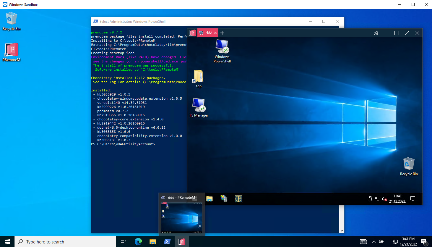The image size is (432, 247).
Task: Click the 'Installed:' heading in PowerShell output
Action: pos(101,90)
